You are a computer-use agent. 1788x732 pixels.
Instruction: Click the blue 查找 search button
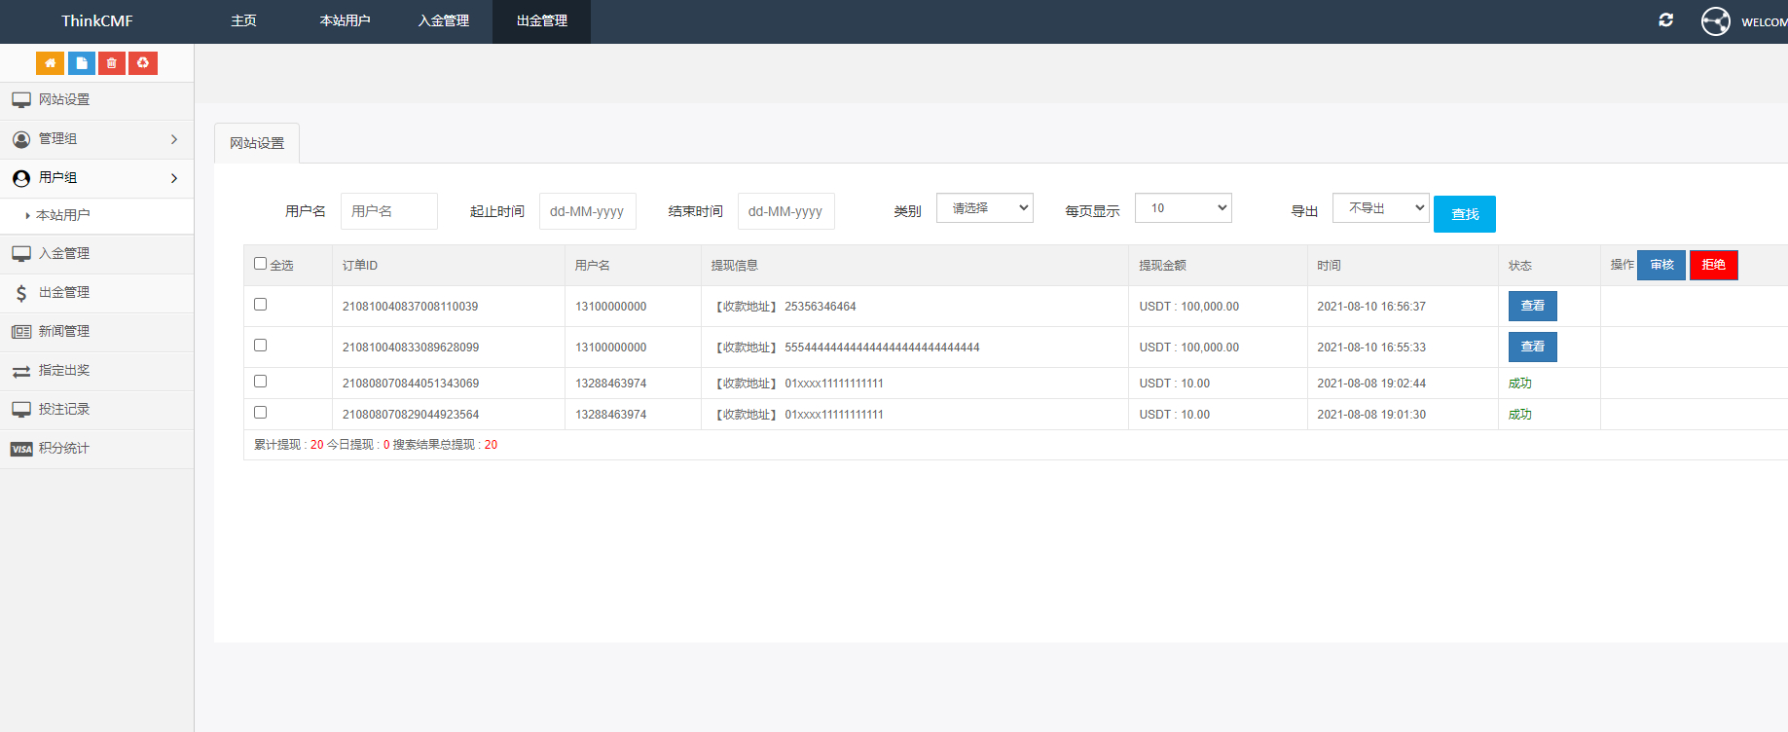click(x=1464, y=214)
